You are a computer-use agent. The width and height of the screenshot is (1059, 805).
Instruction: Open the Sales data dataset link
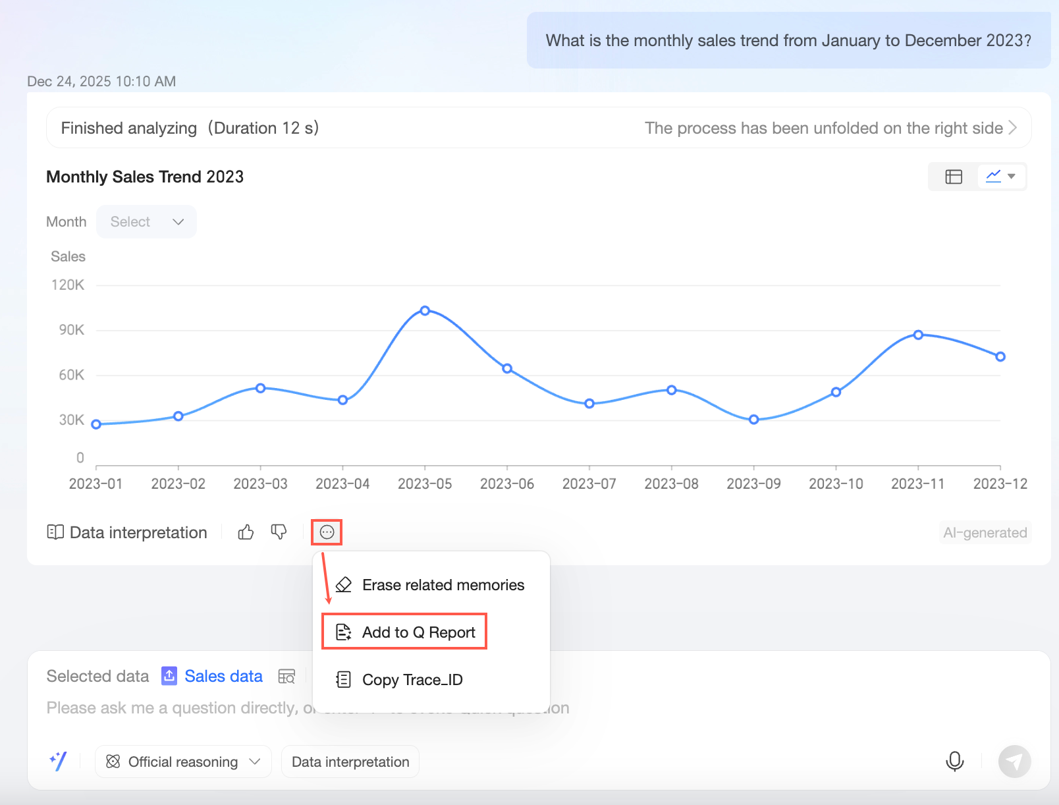pos(223,677)
